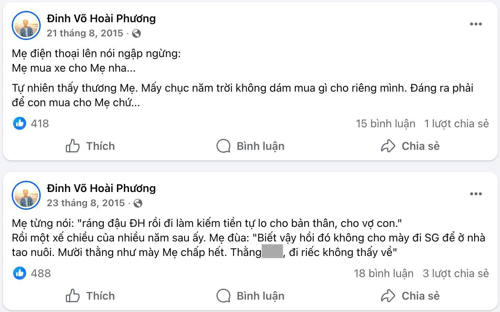Expand options for the second post dated 23 tháng 8
This screenshot has height=312, width=500.
point(476,193)
